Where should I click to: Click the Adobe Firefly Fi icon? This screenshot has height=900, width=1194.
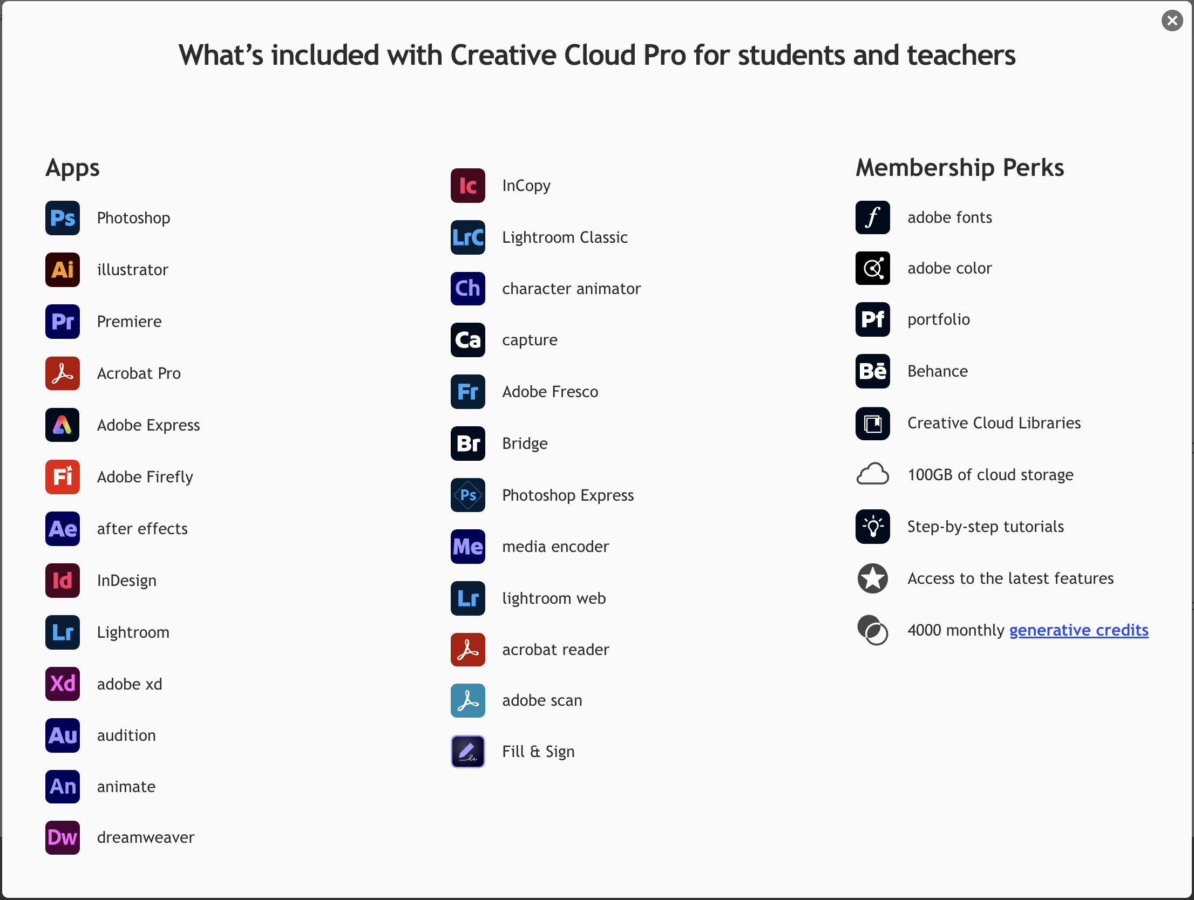click(x=63, y=477)
